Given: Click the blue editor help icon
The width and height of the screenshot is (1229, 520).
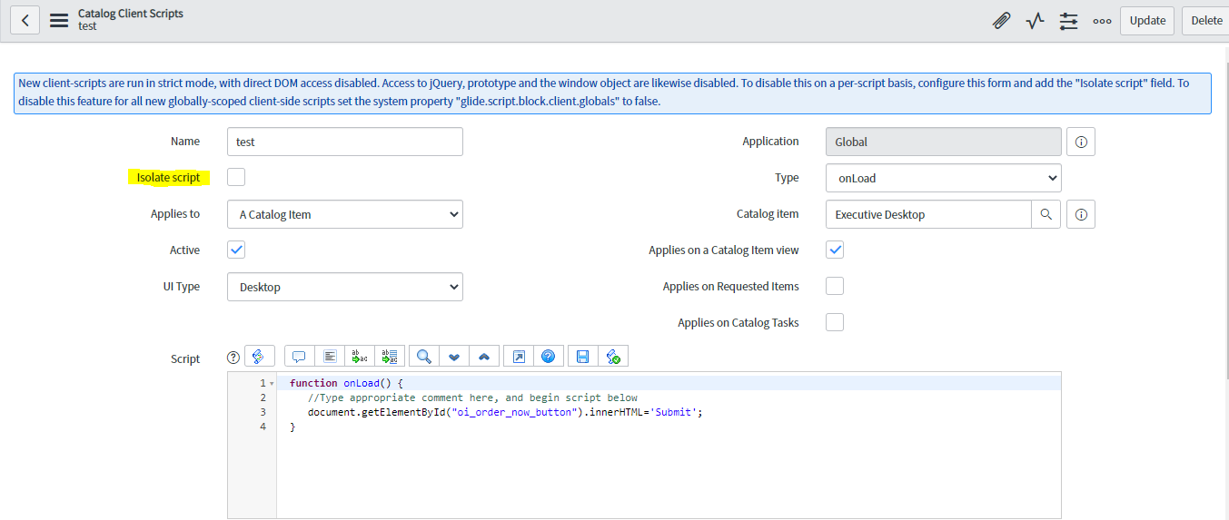Looking at the screenshot, I should click(549, 357).
